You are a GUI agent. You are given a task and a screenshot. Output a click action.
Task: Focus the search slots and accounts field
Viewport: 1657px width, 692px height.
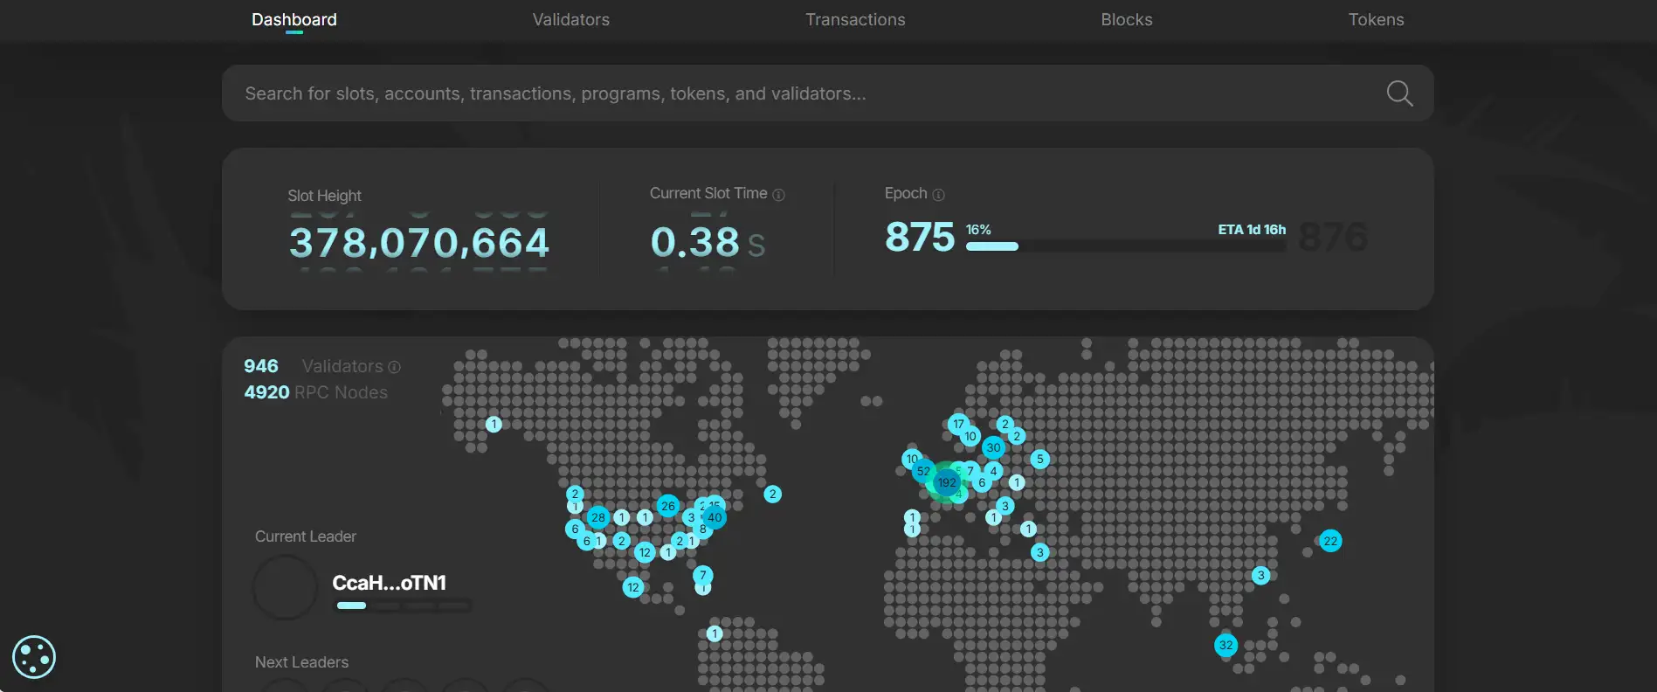786,93
